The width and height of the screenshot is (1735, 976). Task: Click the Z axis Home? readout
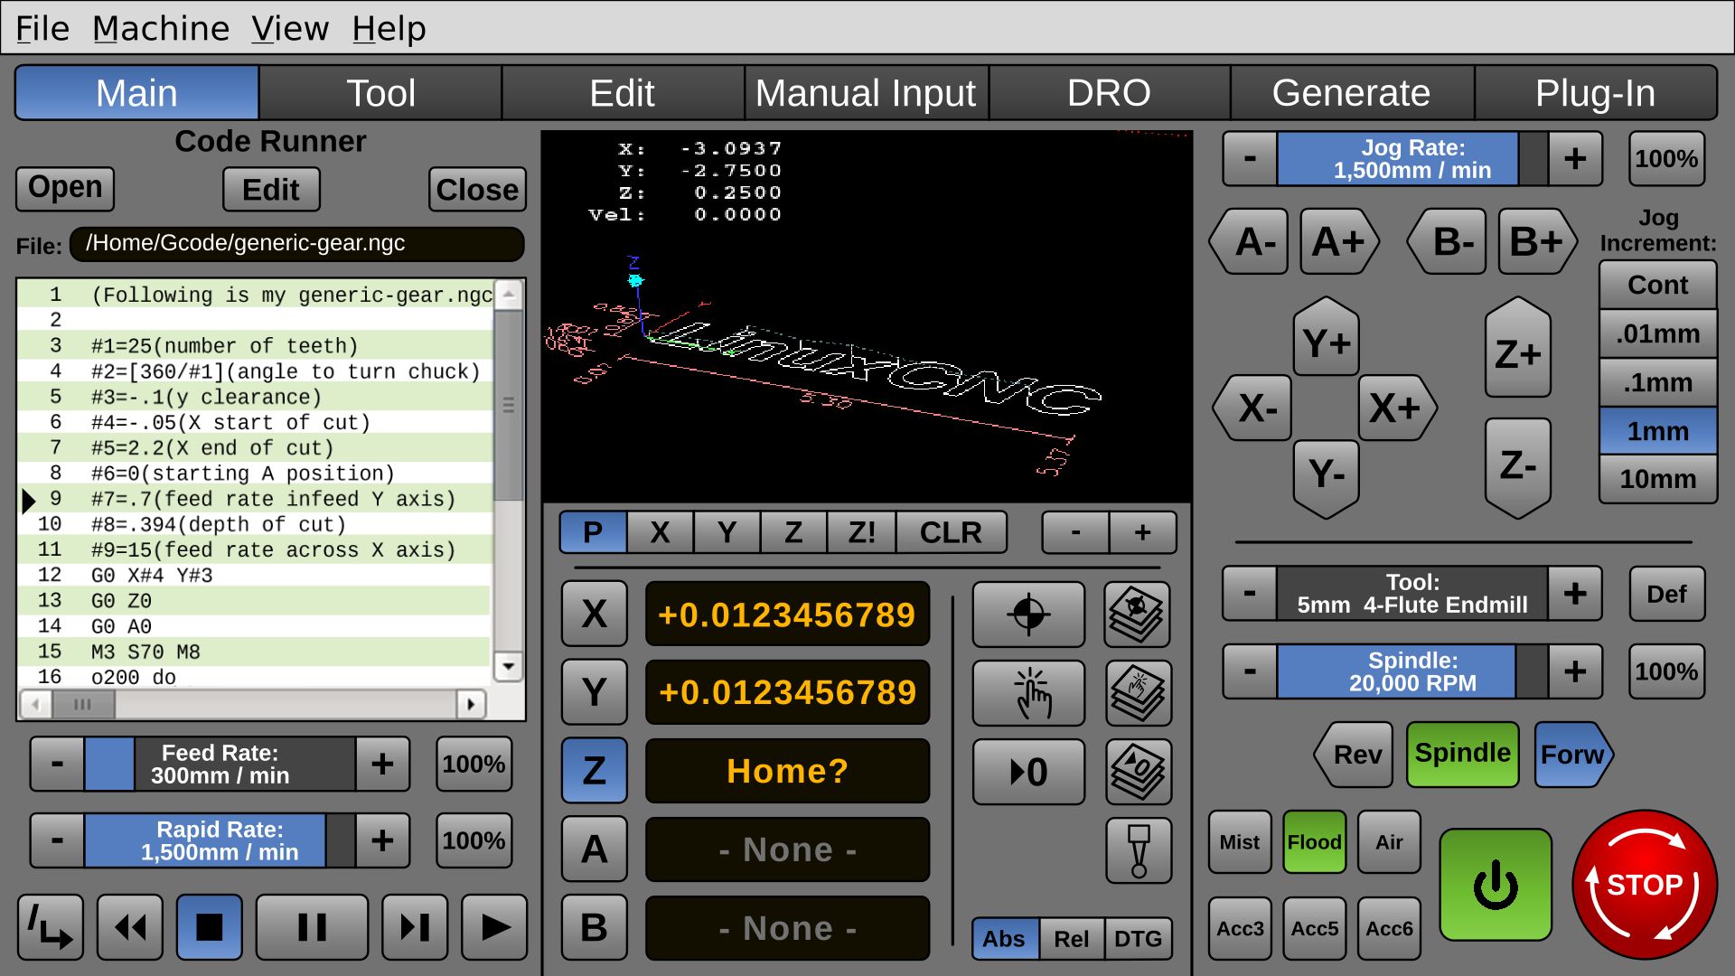(787, 771)
